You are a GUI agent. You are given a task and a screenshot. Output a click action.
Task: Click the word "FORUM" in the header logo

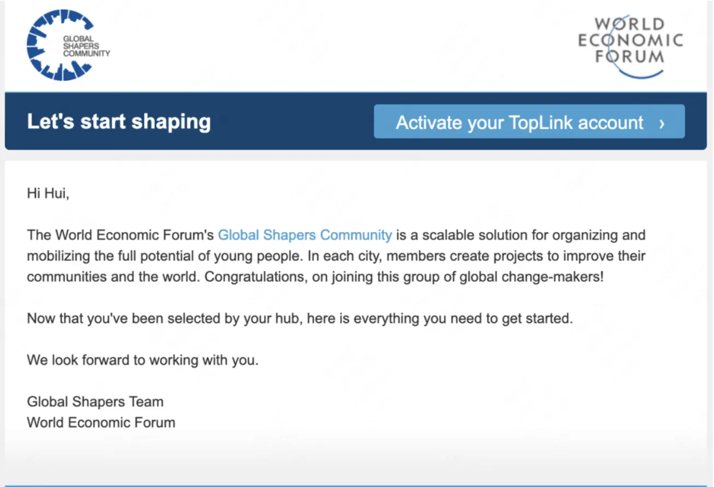click(x=630, y=57)
